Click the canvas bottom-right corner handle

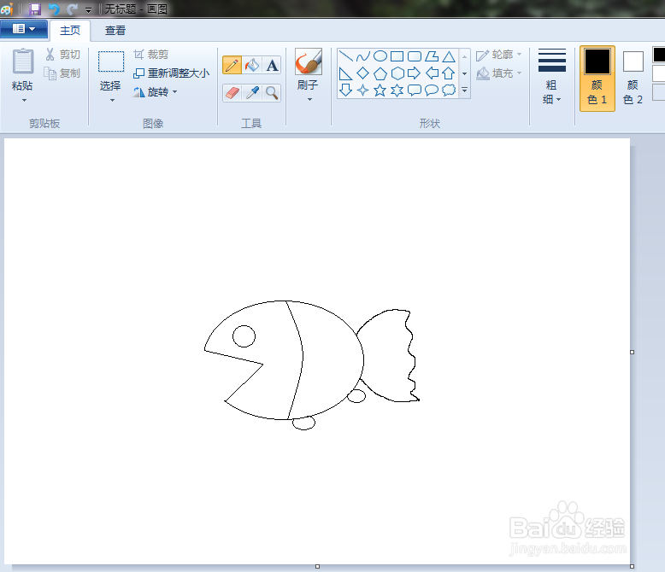tap(632, 567)
